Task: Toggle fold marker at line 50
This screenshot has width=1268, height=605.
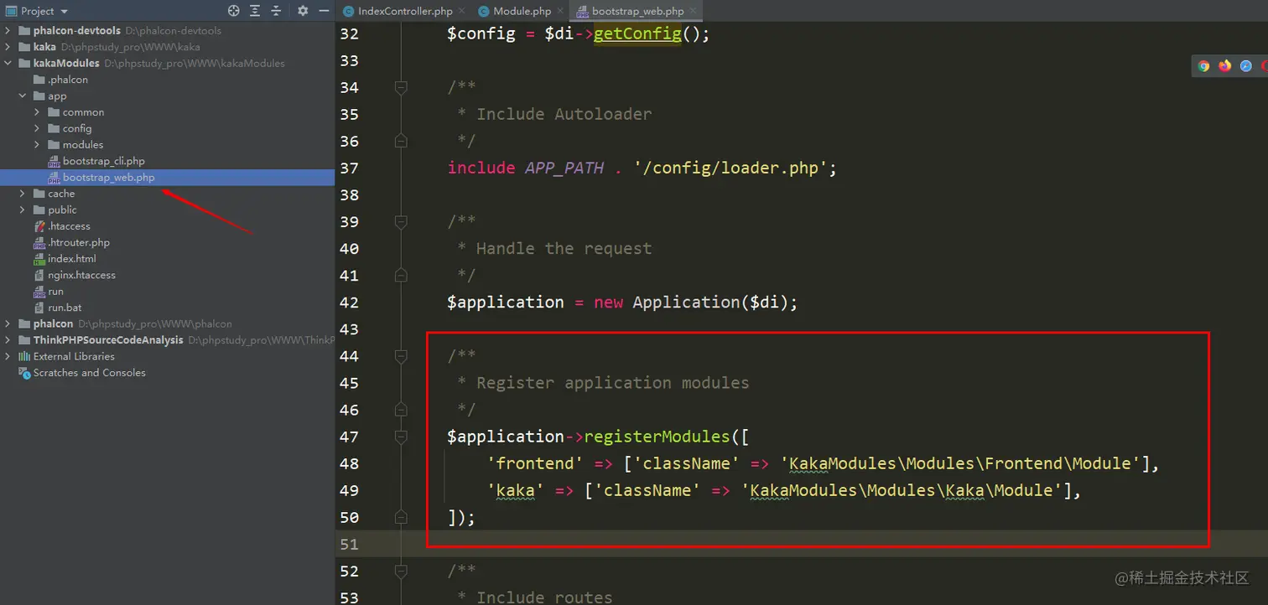Action: (401, 517)
